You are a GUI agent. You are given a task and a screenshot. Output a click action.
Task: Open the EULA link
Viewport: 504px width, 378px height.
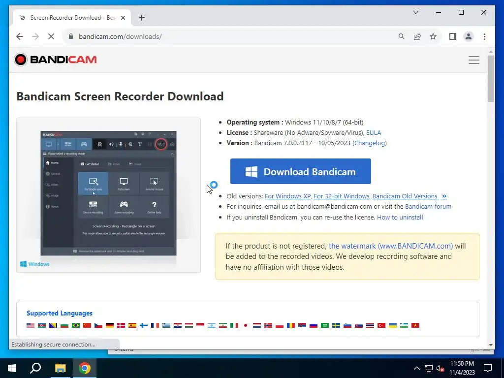click(x=374, y=132)
